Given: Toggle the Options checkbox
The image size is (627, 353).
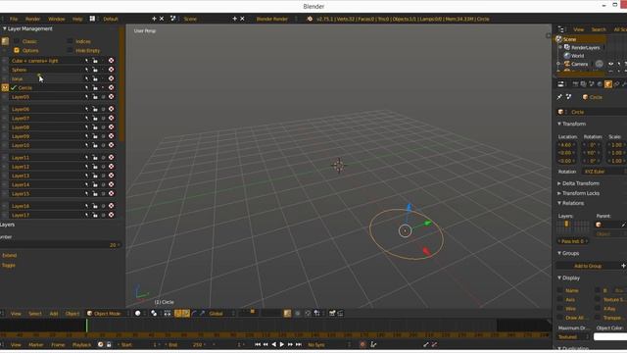Looking at the screenshot, I should [17, 50].
